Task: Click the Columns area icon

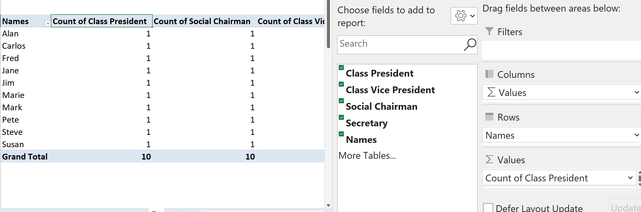Action: pyautogui.click(x=489, y=74)
